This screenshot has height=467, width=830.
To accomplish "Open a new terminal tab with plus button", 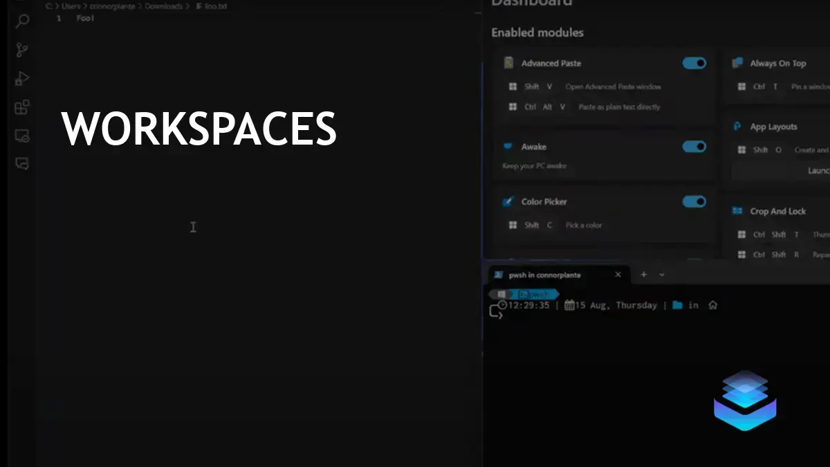I will click(x=643, y=275).
